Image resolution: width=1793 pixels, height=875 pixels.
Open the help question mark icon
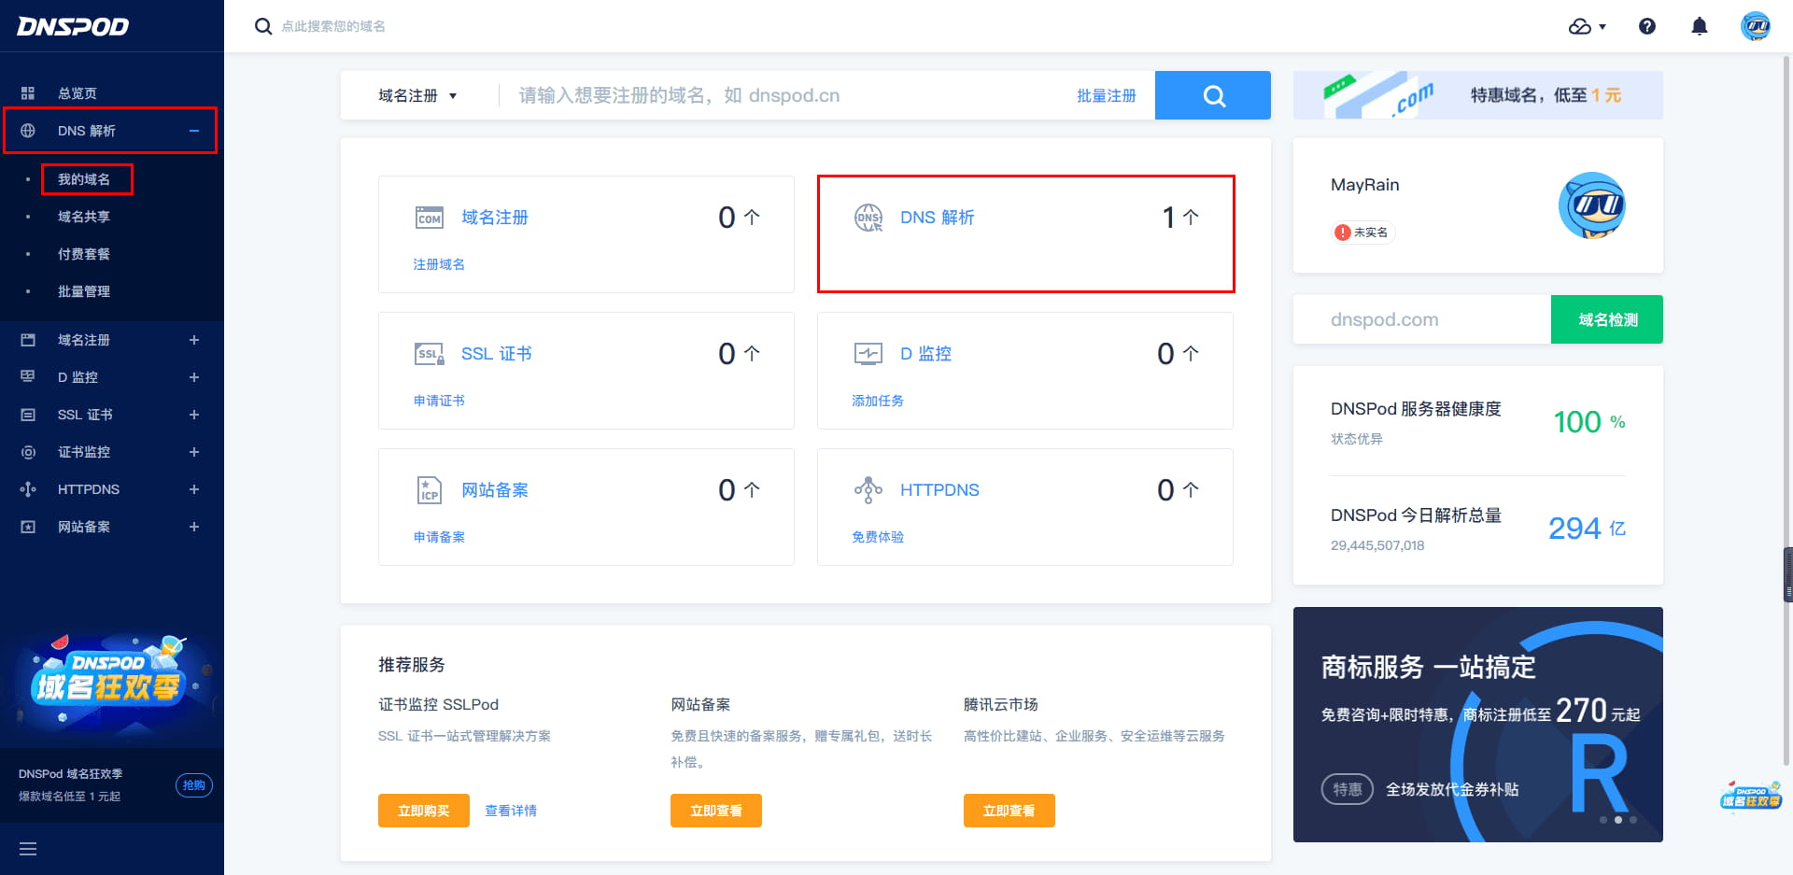point(1647,26)
